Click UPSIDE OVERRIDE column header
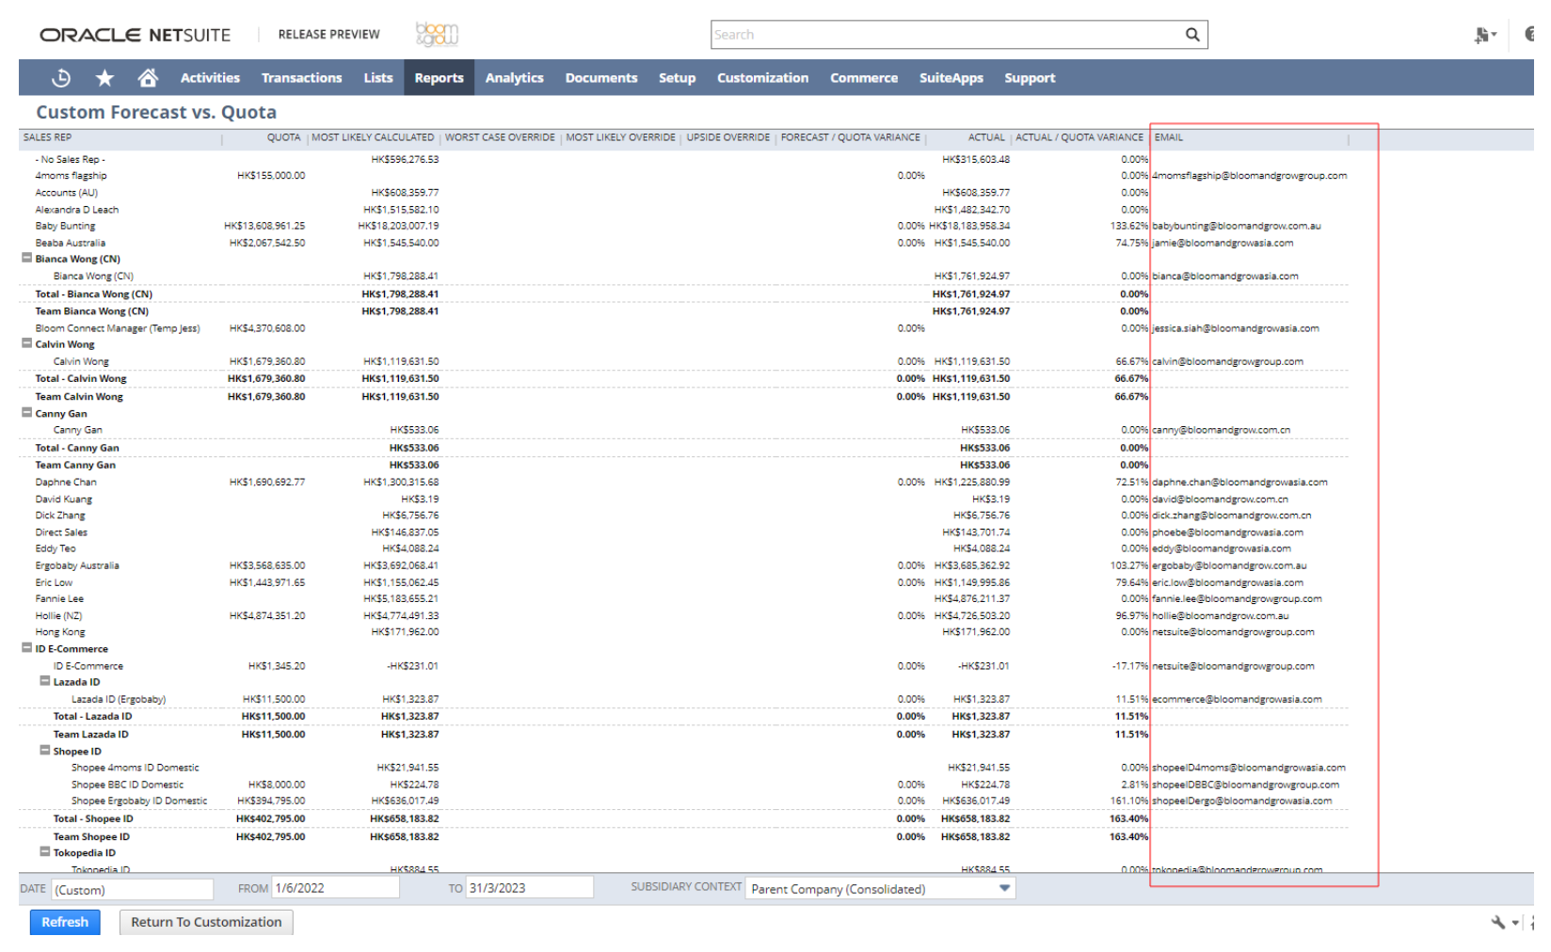This screenshot has height=952, width=1551. tap(728, 137)
